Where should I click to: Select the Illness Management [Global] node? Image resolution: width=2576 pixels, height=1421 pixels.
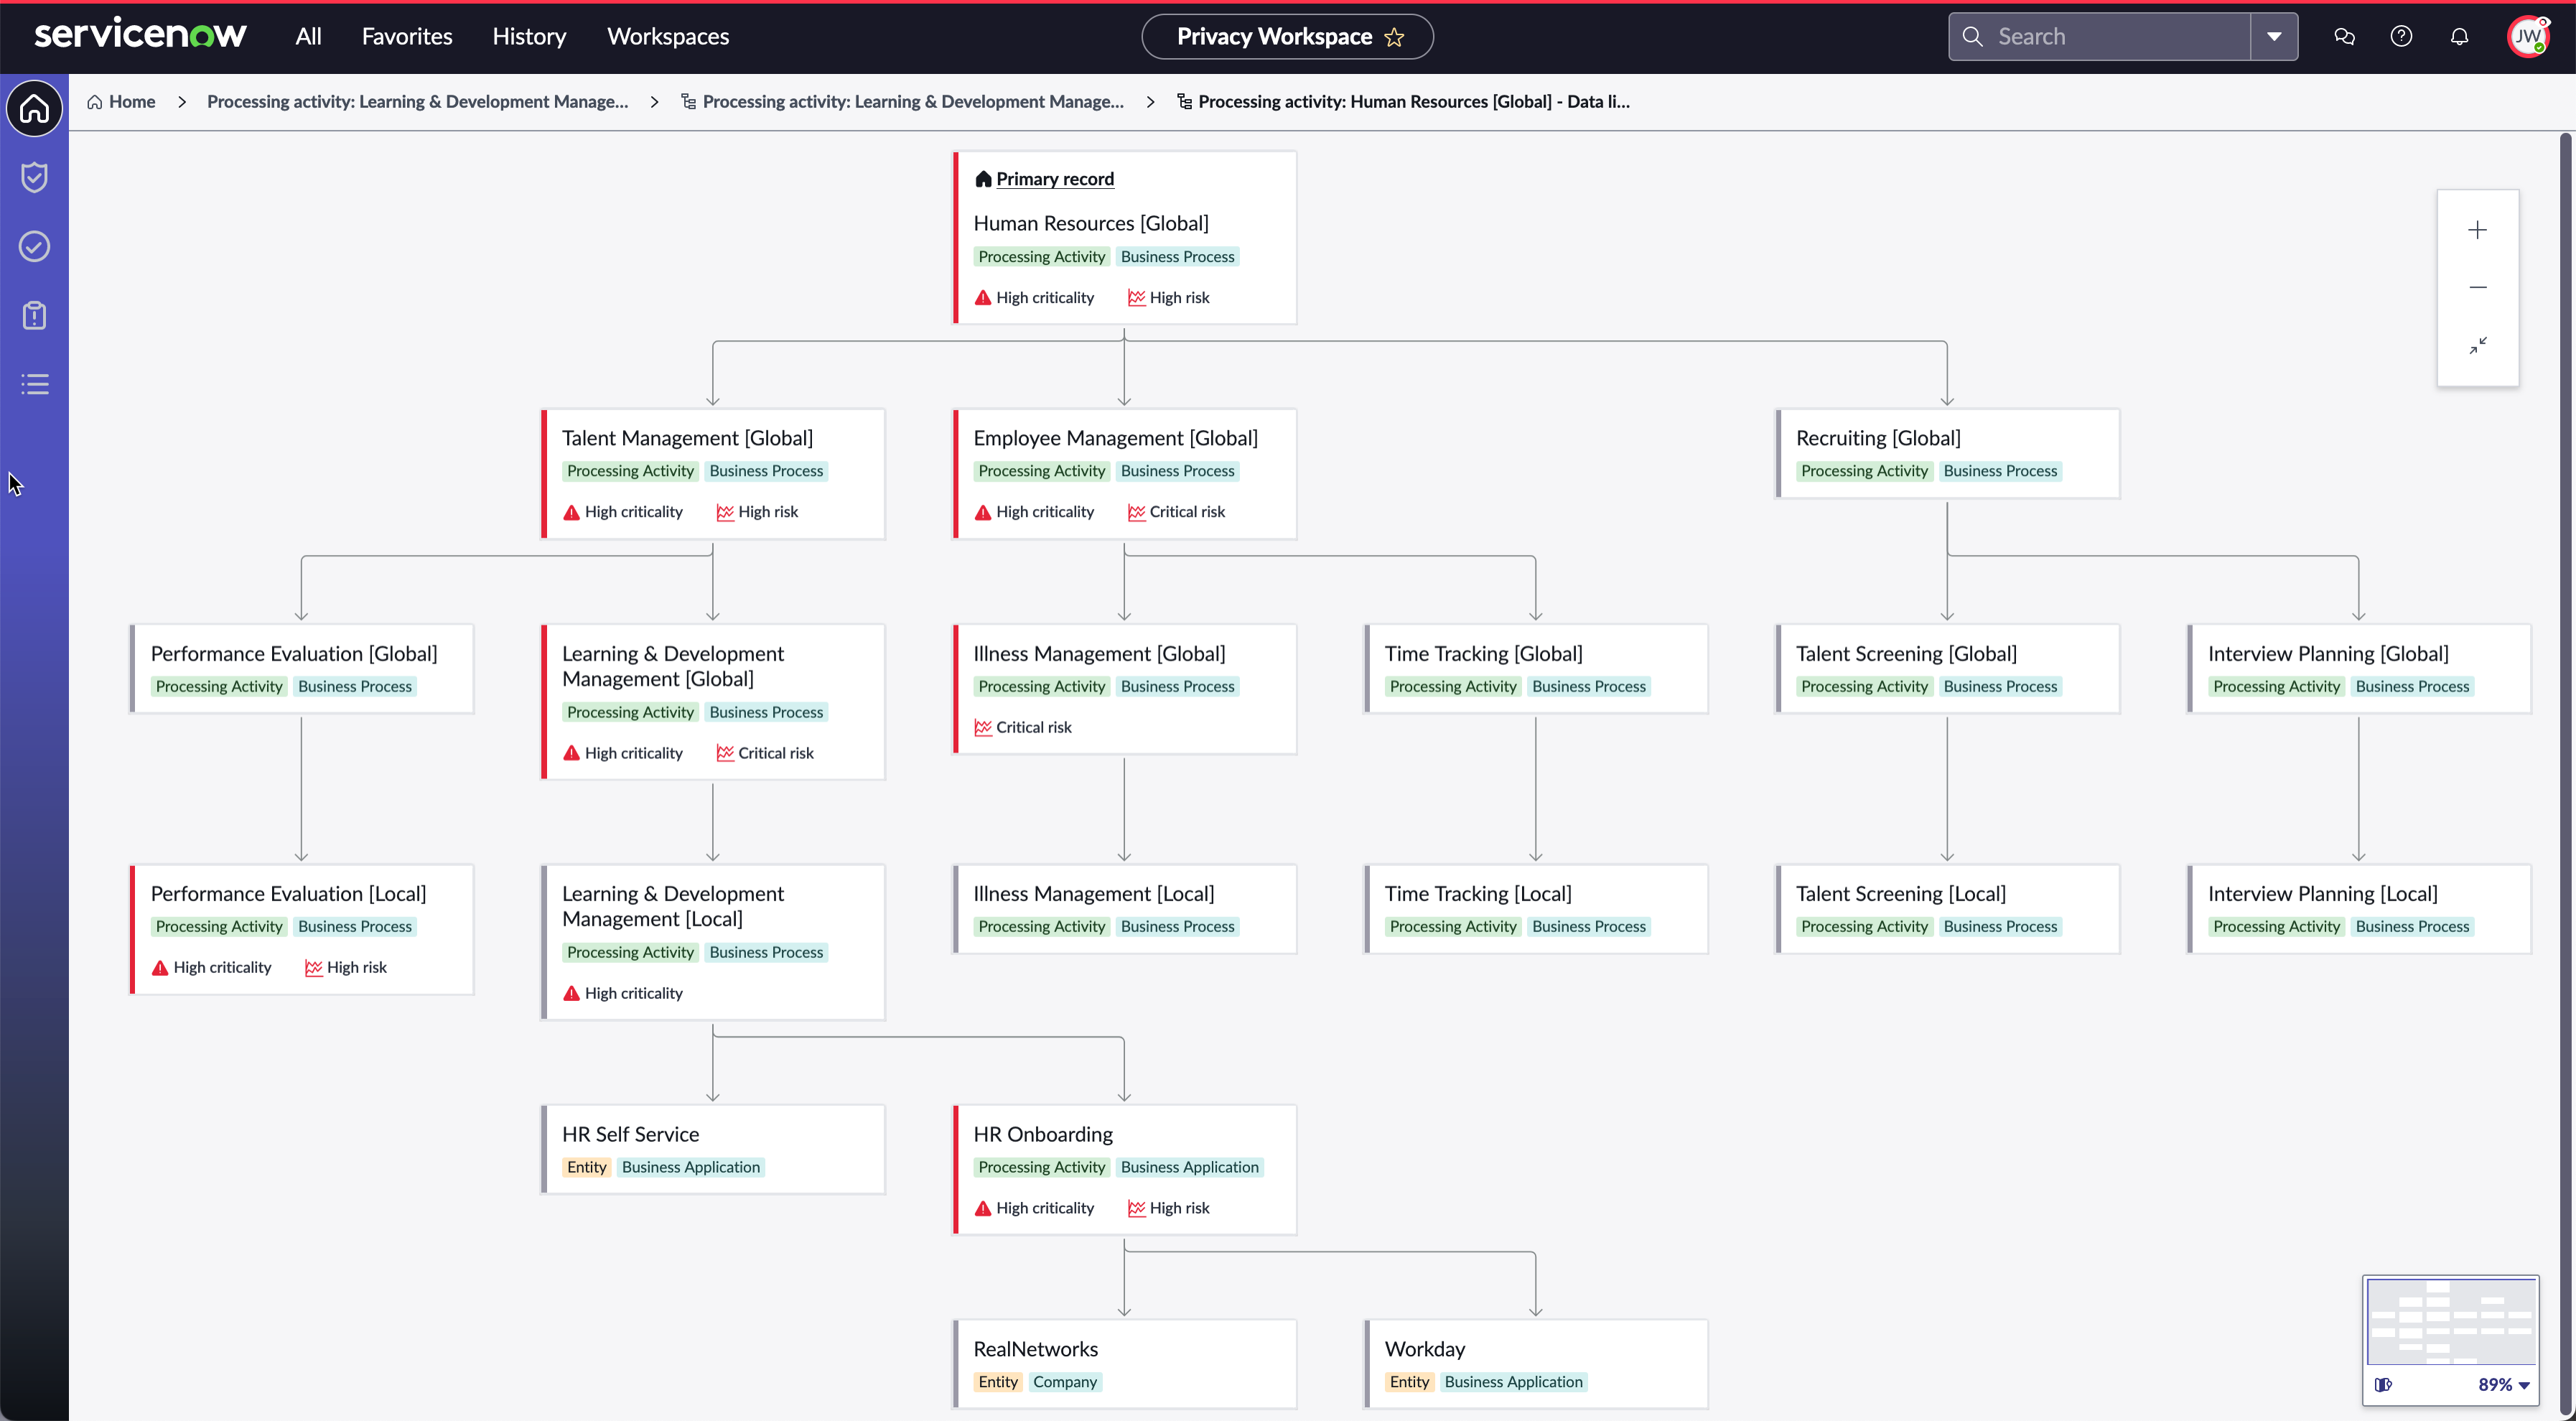point(1125,689)
